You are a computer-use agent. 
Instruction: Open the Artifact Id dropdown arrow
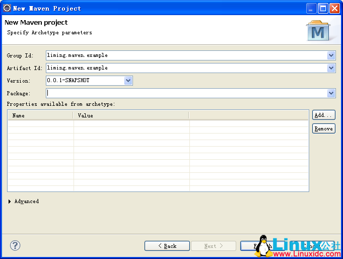pyautogui.click(x=331, y=68)
